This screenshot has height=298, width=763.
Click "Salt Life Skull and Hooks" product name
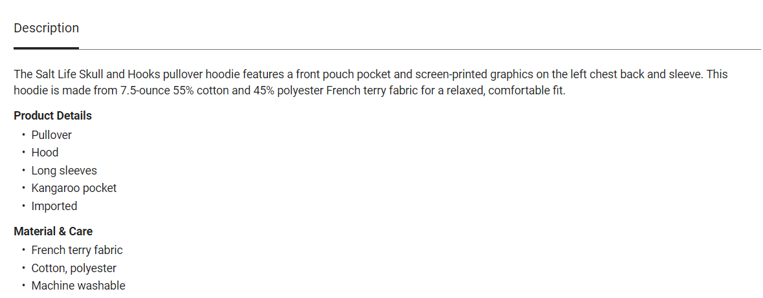100,74
